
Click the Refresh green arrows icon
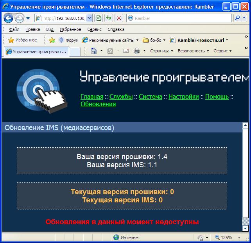[109, 18]
